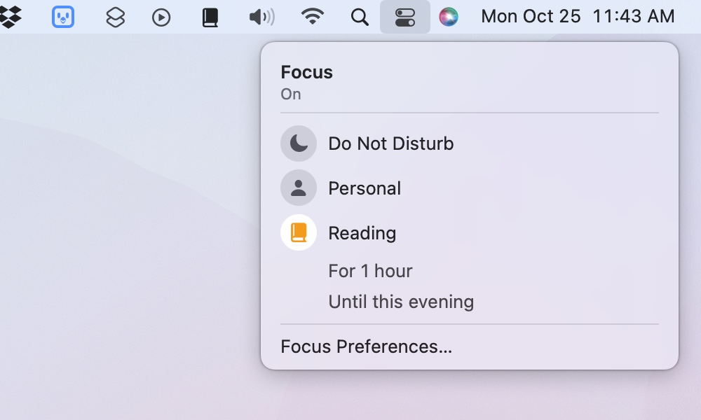This screenshot has height=420, width=701.
Task: Open Spotlight search
Action: [x=360, y=17]
